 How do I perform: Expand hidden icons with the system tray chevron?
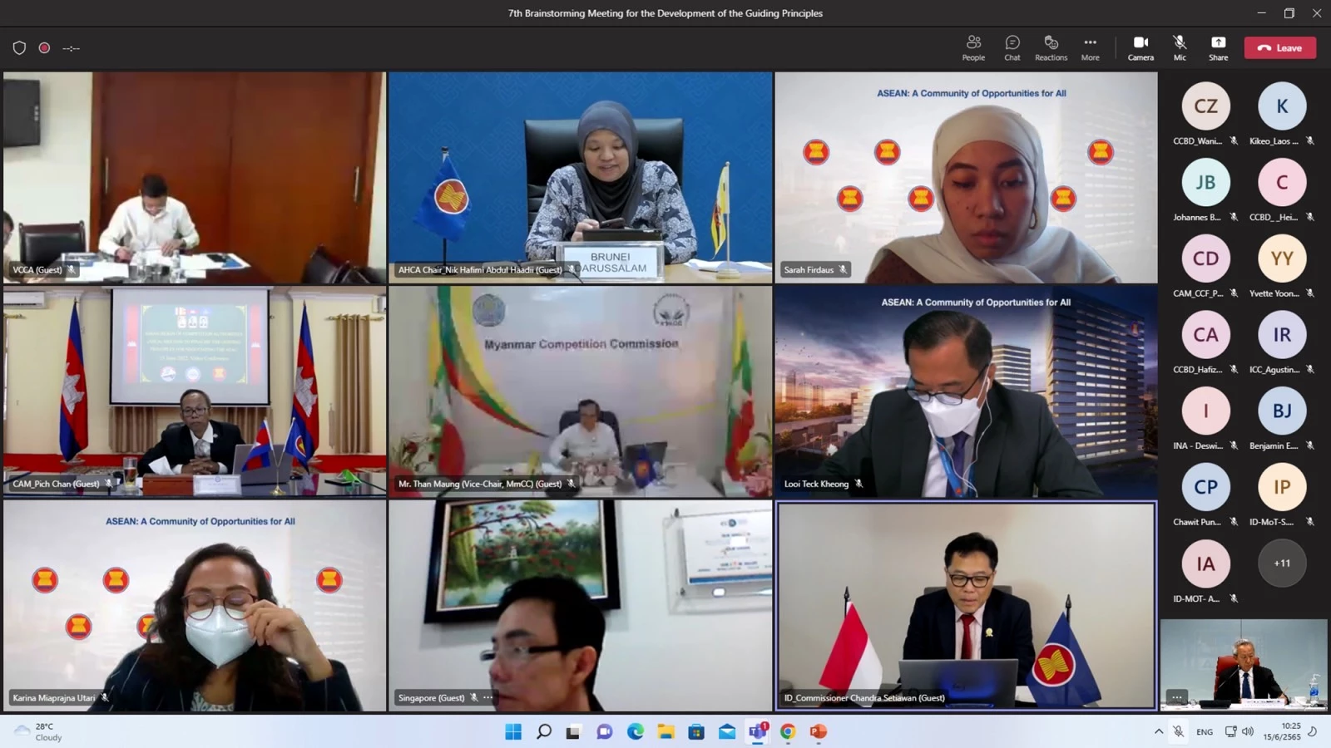point(1159,732)
